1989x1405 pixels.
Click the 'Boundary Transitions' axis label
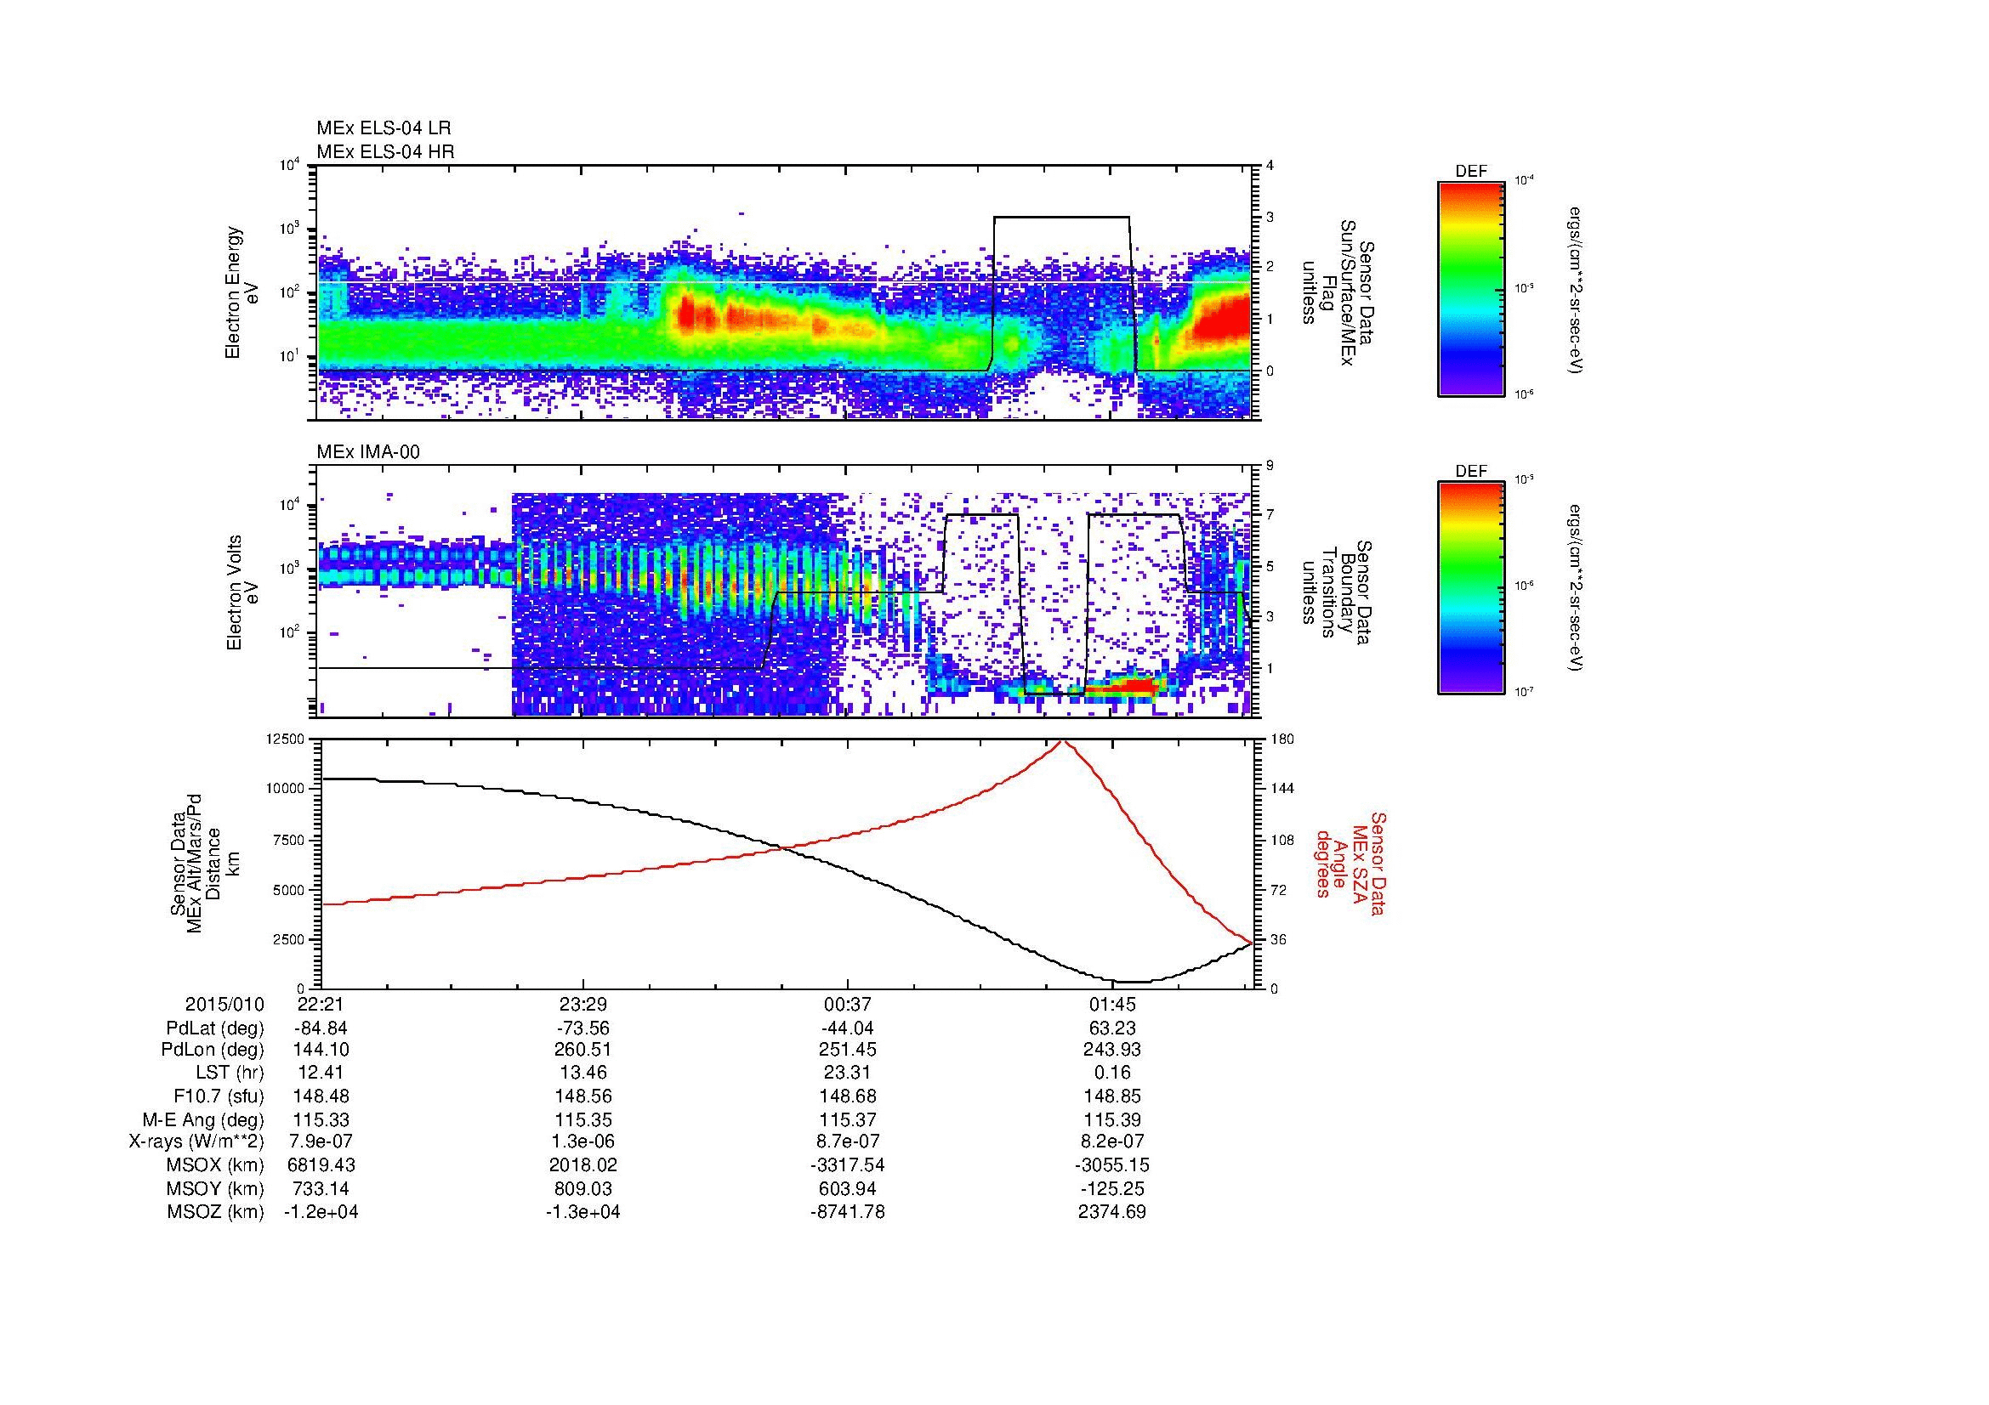(x=1338, y=593)
